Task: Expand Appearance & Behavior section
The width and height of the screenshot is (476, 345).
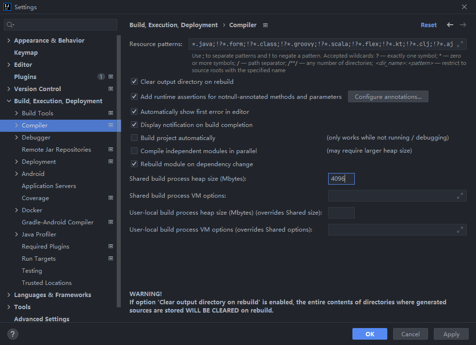Action: click(x=9, y=40)
